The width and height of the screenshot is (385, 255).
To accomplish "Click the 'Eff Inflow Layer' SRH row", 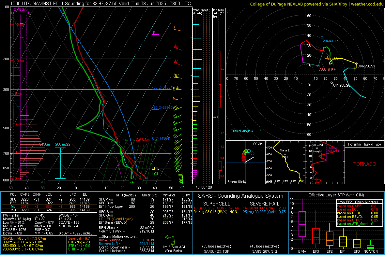I will (x=146, y=206).
